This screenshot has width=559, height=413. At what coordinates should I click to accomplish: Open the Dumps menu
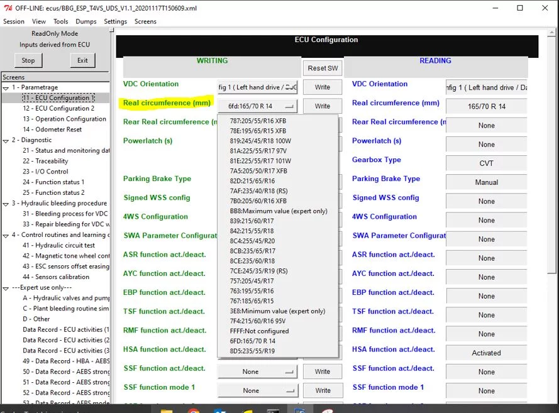[86, 21]
